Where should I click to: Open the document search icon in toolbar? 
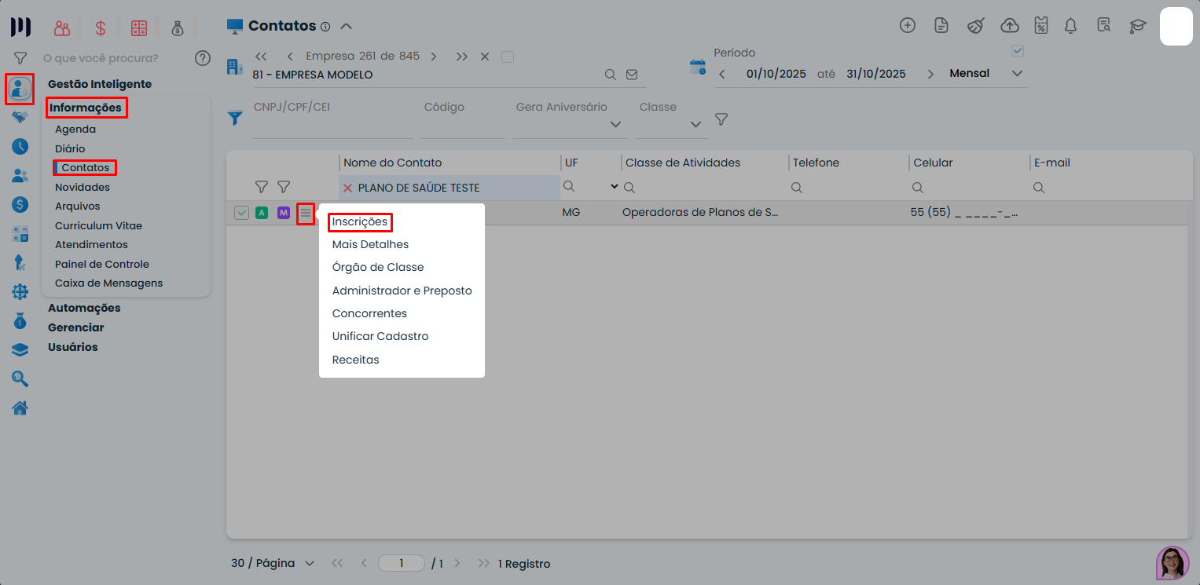[1103, 26]
